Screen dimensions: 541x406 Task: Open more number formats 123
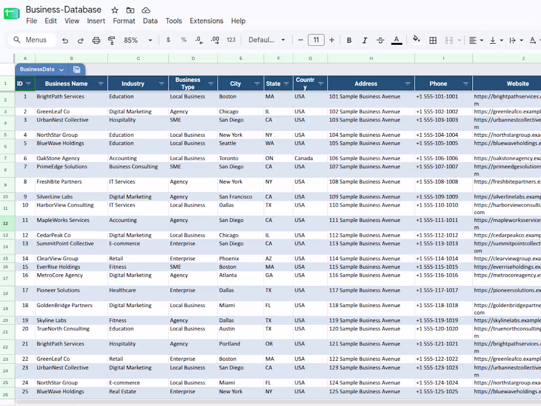tap(231, 40)
